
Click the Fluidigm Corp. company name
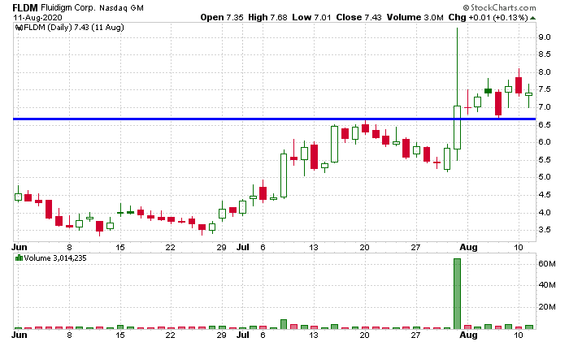[67, 7]
